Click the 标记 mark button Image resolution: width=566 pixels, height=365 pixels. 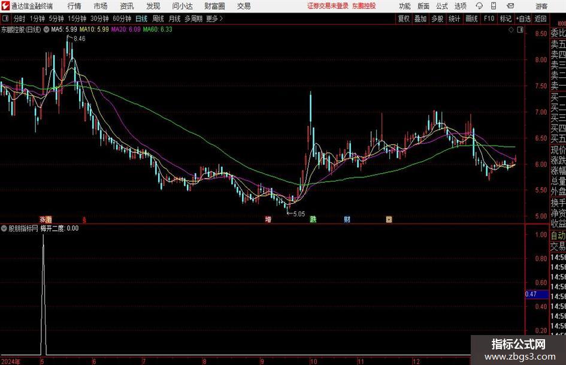(x=506, y=19)
